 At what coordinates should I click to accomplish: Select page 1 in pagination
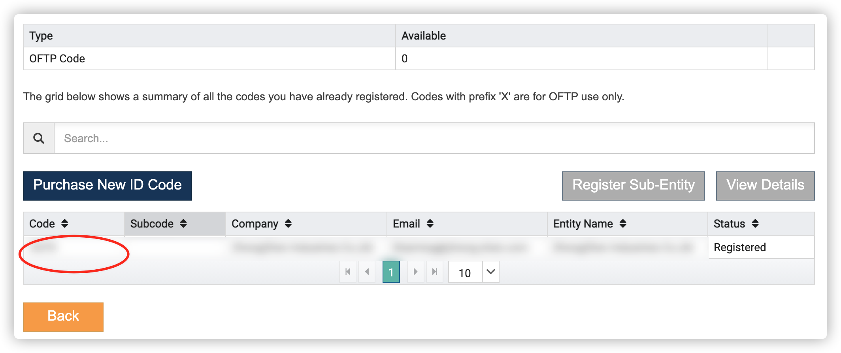tap(391, 272)
